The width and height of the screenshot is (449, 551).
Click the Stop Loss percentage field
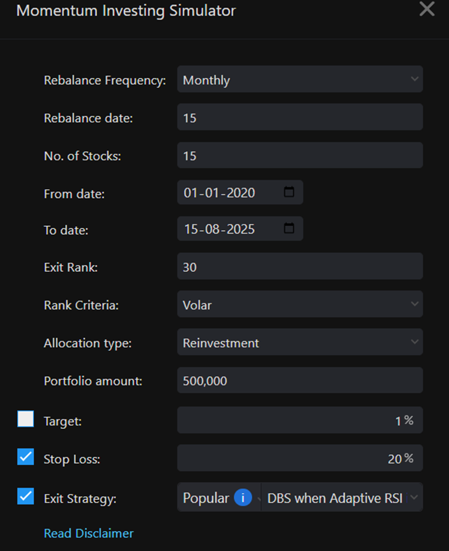coord(300,459)
